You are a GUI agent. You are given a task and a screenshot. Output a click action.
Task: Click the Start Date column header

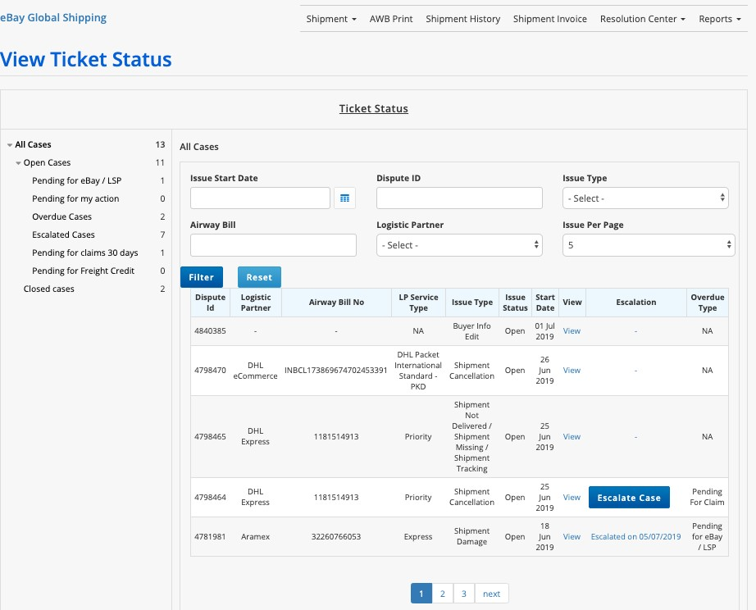coord(544,303)
